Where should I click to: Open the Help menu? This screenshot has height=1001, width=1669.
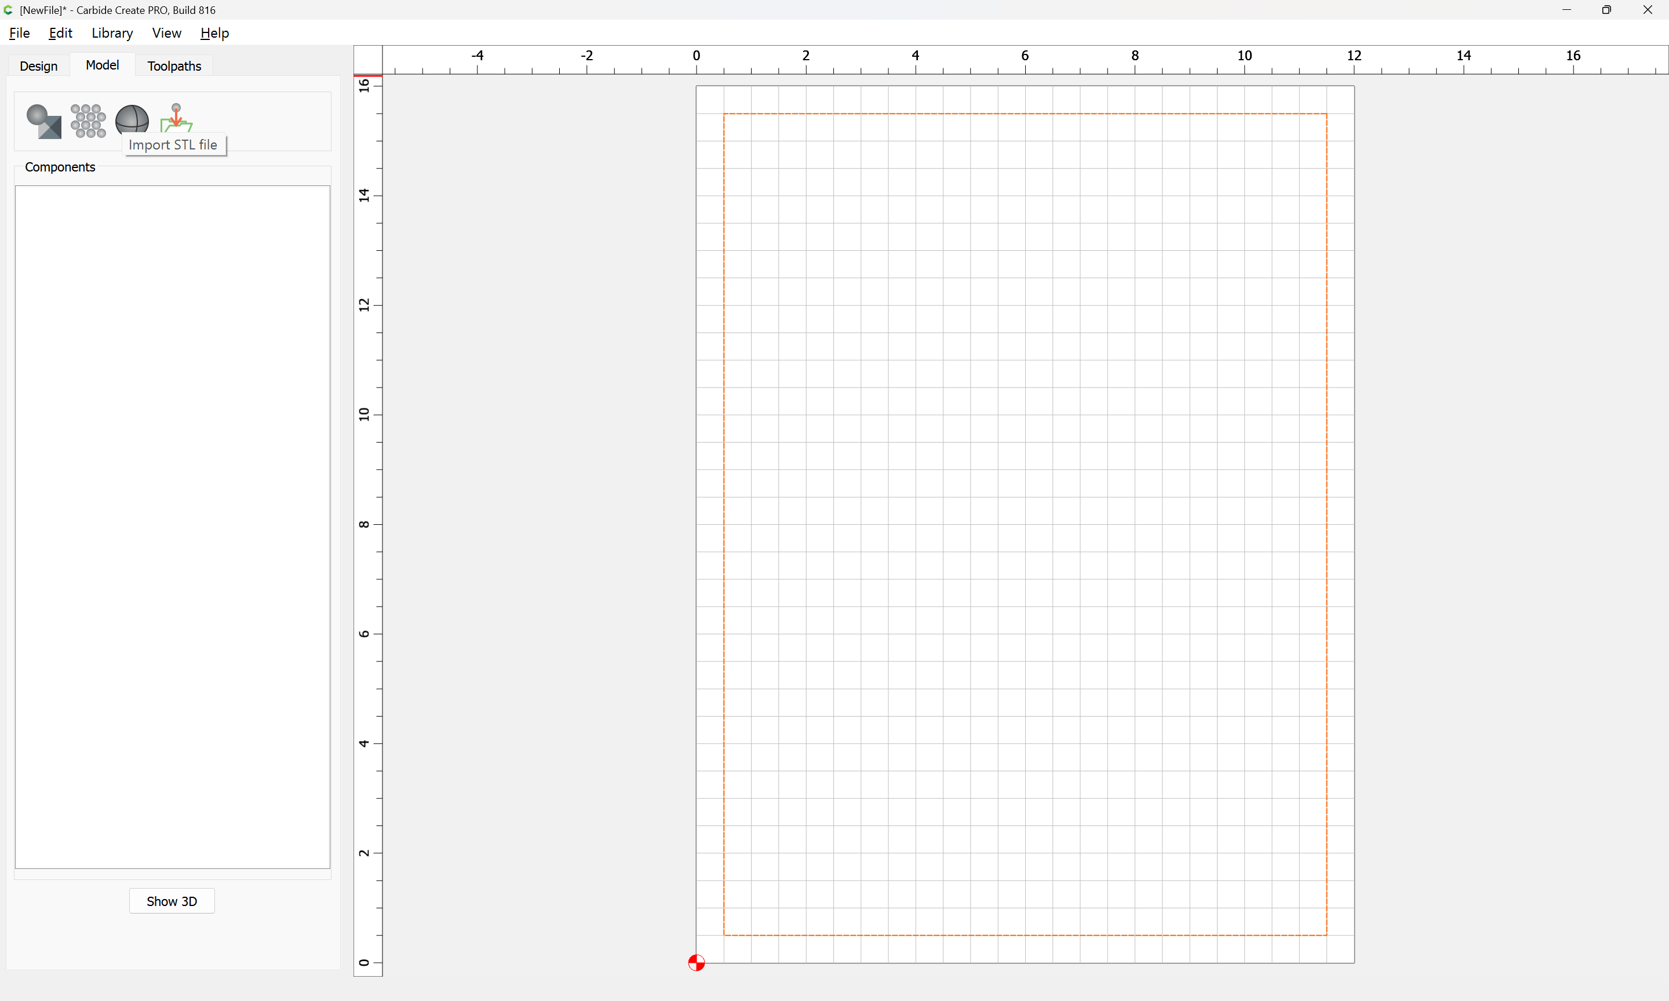coord(214,33)
